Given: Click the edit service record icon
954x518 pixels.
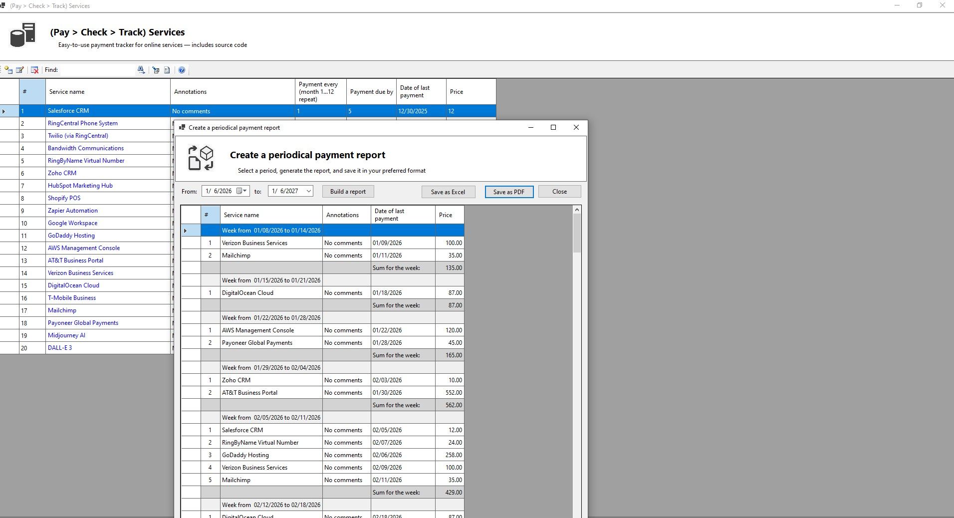Looking at the screenshot, I should coord(20,70).
